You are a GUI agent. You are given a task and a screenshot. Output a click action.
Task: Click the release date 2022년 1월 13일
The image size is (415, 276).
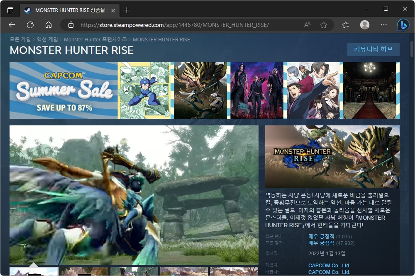[327, 253]
